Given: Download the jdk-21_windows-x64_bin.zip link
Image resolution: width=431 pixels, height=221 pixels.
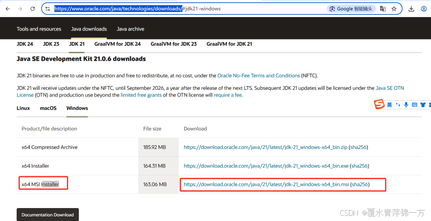Looking at the screenshot, I should click(265, 147).
